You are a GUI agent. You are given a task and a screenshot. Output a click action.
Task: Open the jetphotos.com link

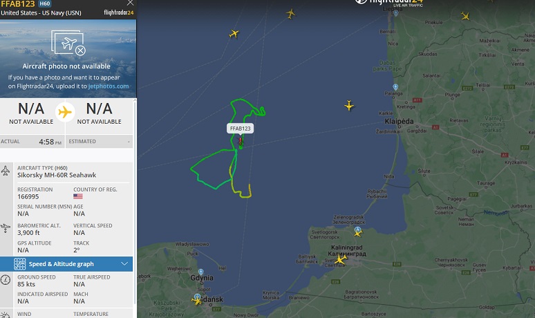[x=109, y=86]
